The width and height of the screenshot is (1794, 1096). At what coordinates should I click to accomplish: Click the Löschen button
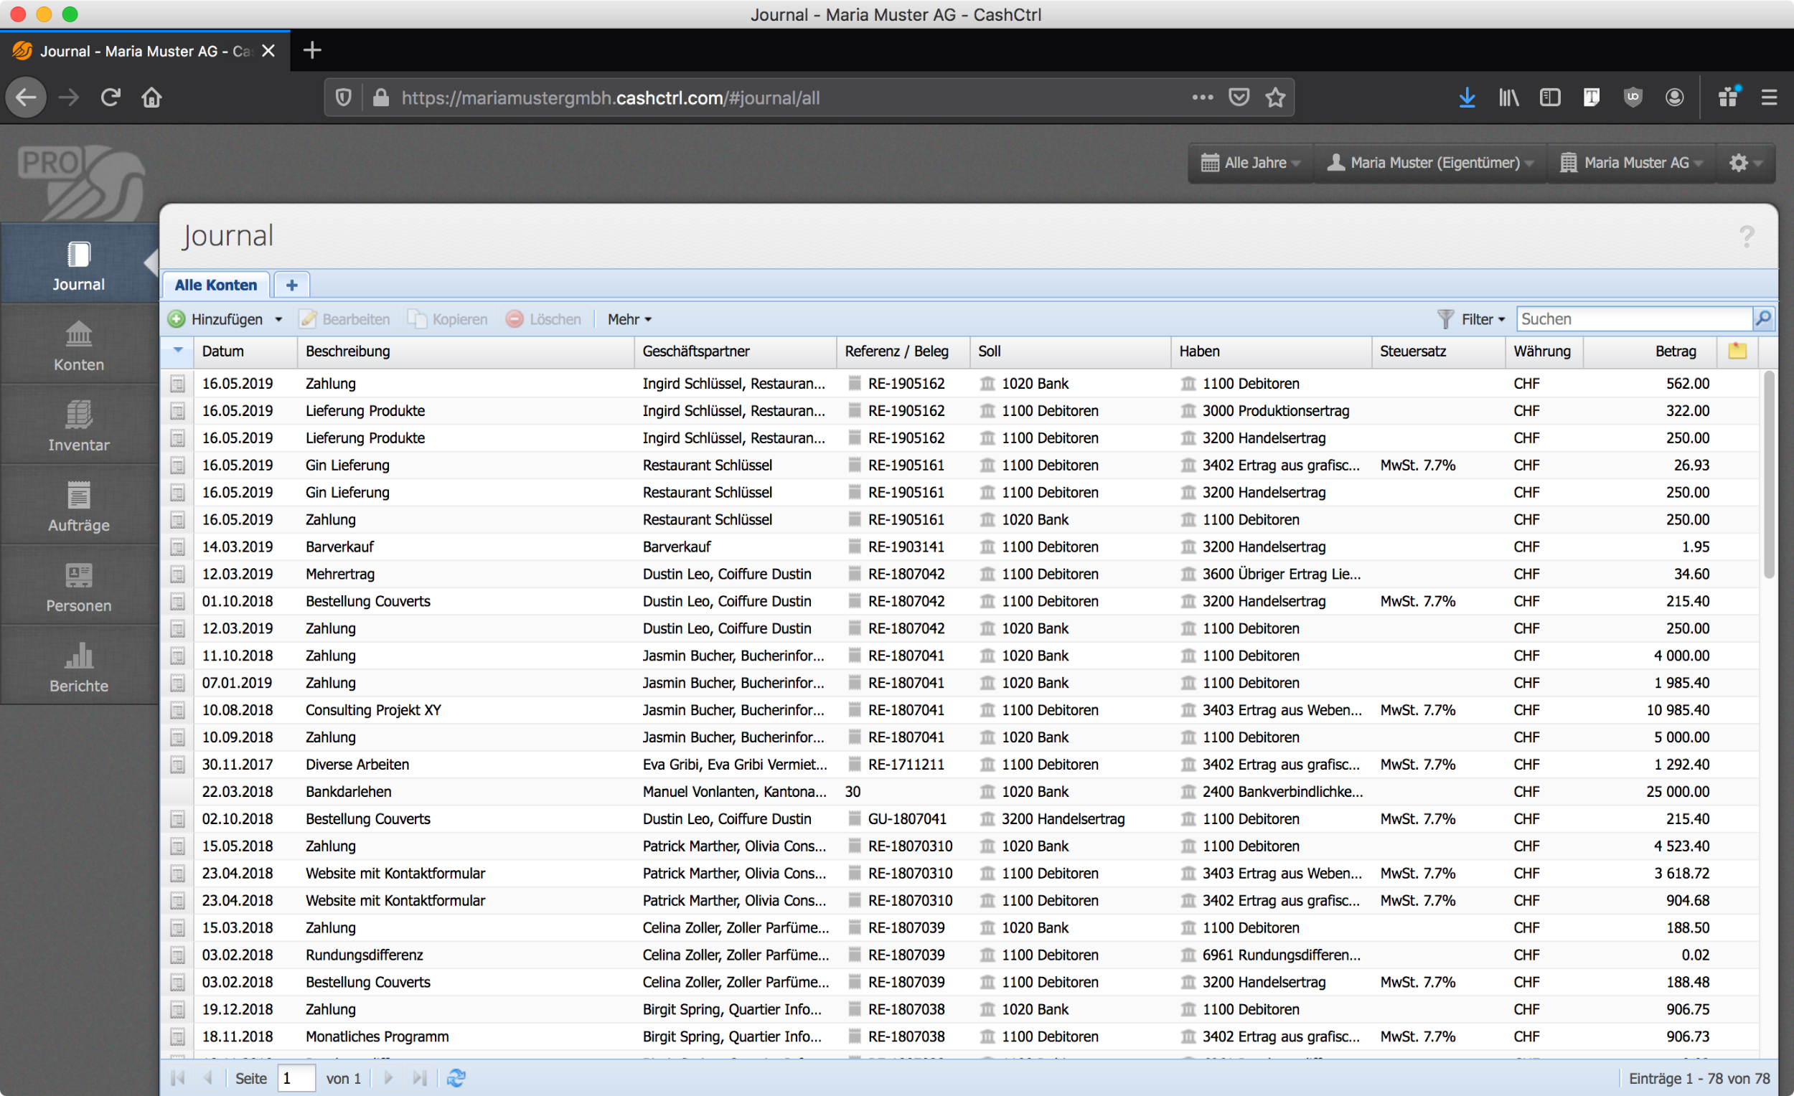coord(545,319)
